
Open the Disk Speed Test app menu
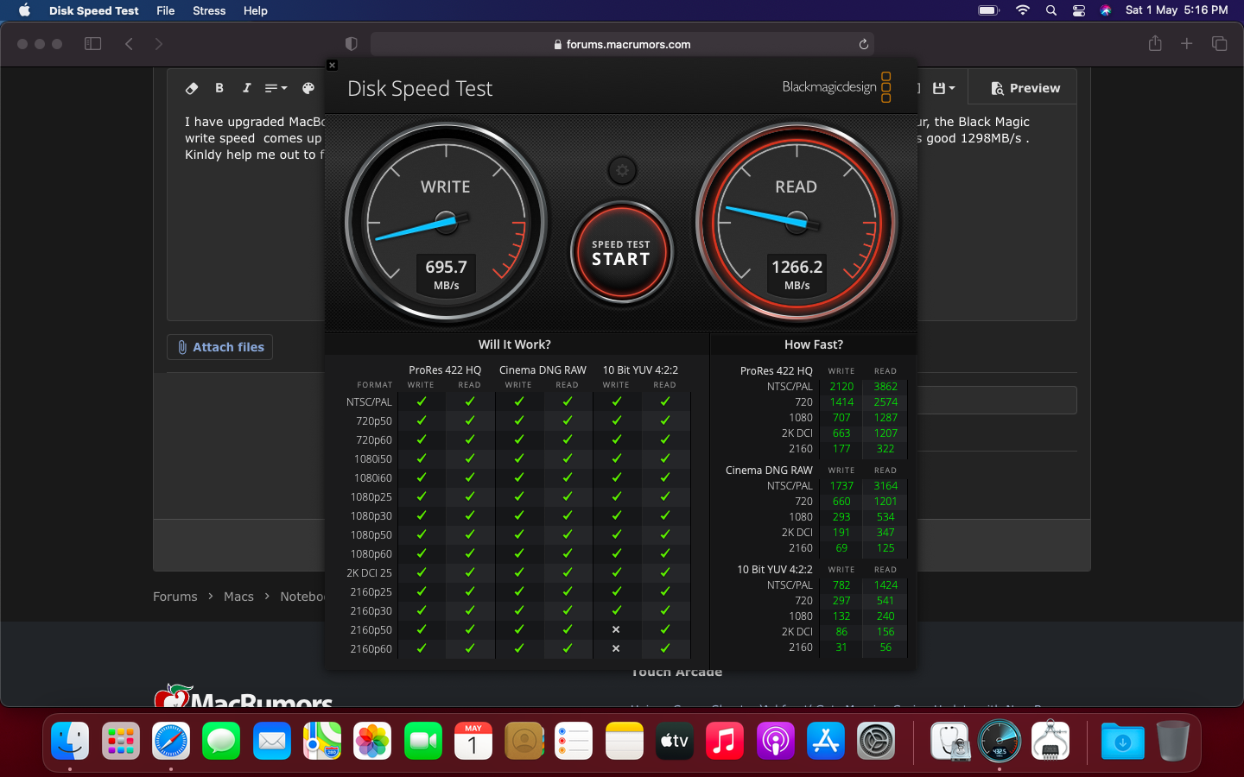(93, 10)
